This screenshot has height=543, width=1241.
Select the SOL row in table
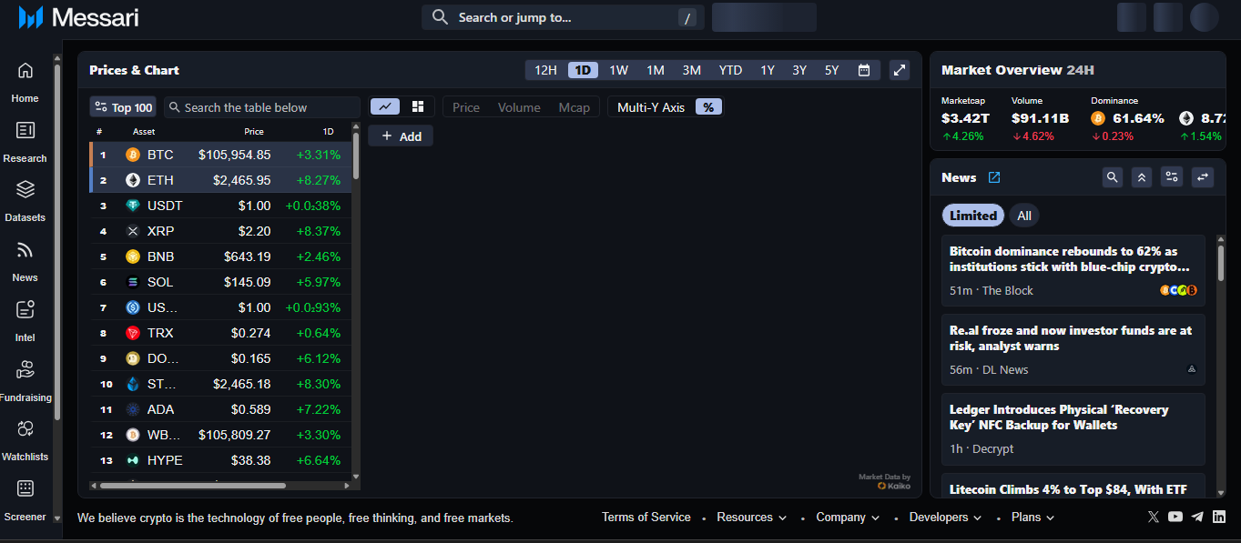coord(220,282)
